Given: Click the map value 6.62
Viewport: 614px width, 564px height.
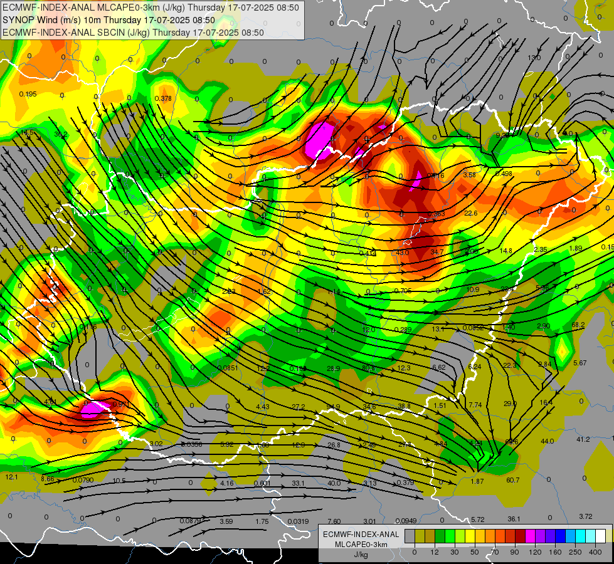Looking at the screenshot, I should pyautogui.click(x=439, y=367).
